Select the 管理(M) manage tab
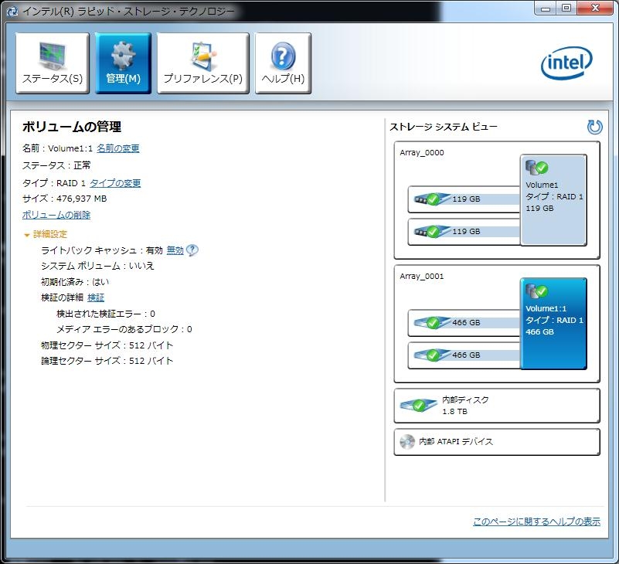 pos(123,63)
